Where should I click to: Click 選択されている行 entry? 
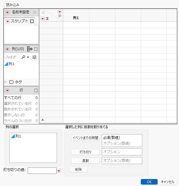(21, 104)
